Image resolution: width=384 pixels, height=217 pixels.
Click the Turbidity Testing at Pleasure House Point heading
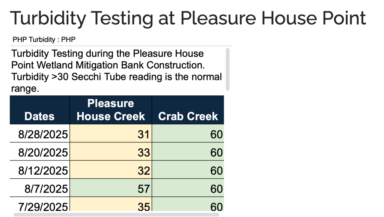pos(188,18)
